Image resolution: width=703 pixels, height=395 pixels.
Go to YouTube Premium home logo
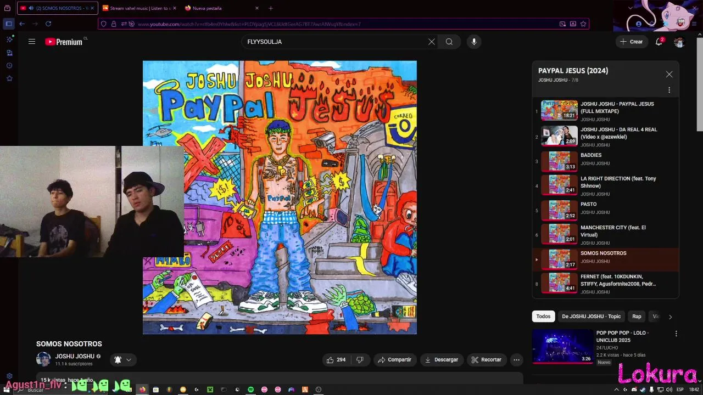pyautogui.click(x=64, y=42)
